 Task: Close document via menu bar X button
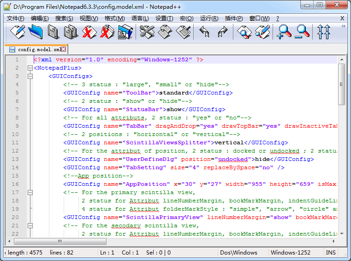[x=342, y=18]
